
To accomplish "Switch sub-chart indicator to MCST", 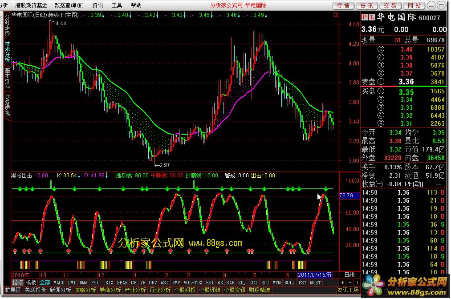I will click(315, 283).
